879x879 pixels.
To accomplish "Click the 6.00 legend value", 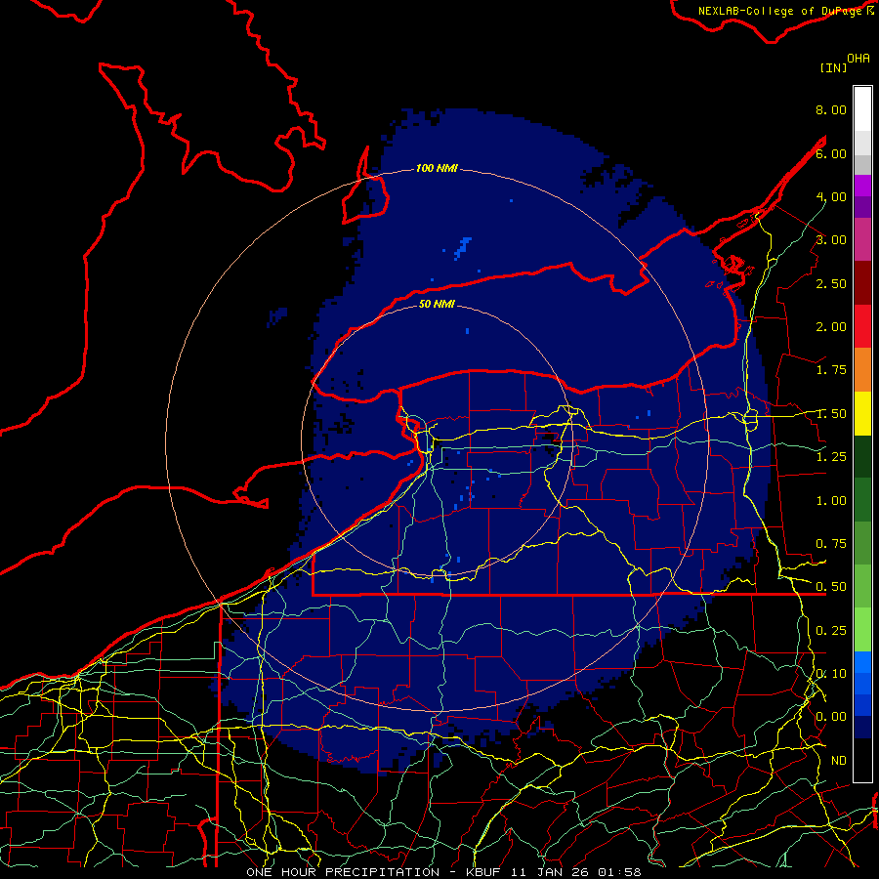I will pos(831,153).
